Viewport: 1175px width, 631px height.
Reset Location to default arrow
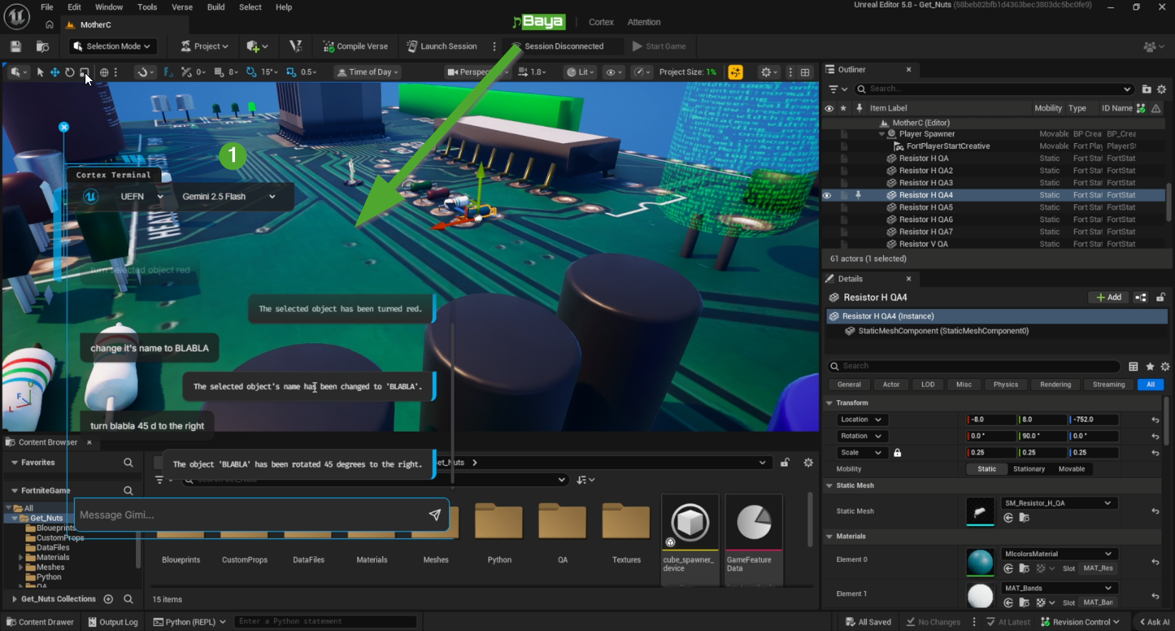click(x=1155, y=420)
